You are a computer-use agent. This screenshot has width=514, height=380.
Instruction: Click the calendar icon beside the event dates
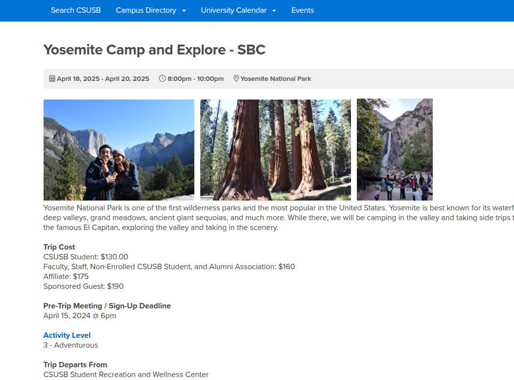click(52, 79)
